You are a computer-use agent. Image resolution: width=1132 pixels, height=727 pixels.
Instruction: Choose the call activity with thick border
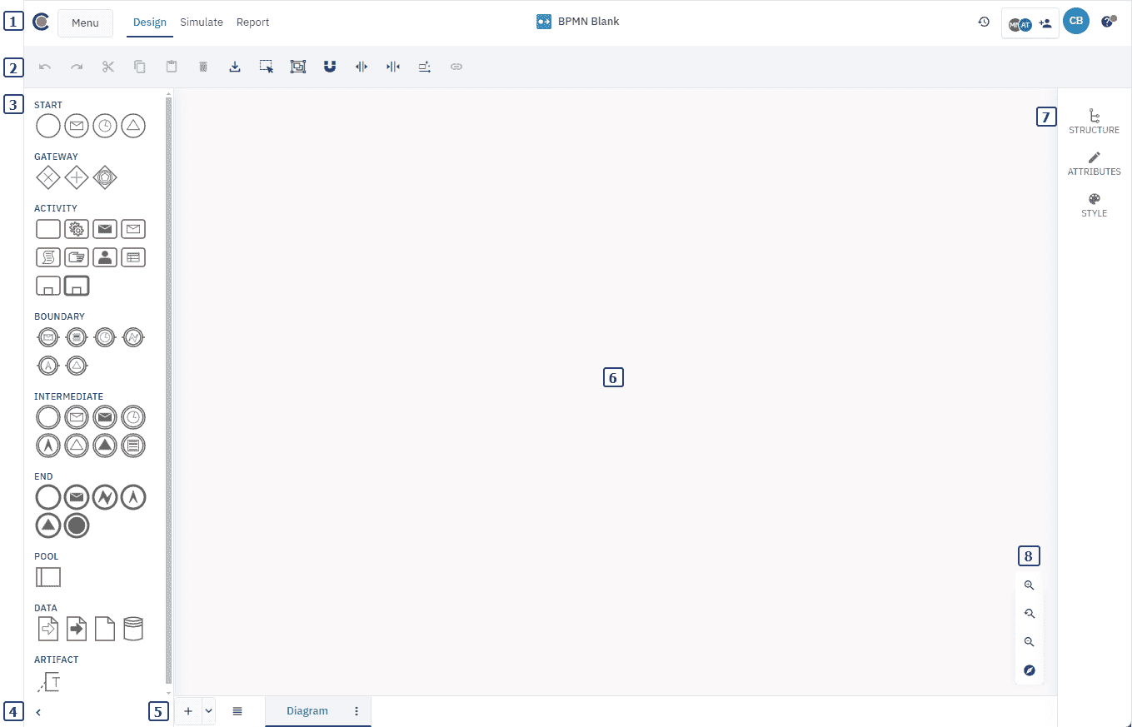click(x=77, y=286)
